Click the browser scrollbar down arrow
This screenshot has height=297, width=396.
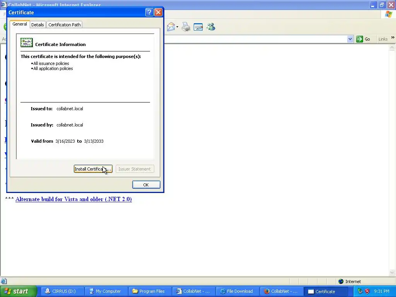392,272
